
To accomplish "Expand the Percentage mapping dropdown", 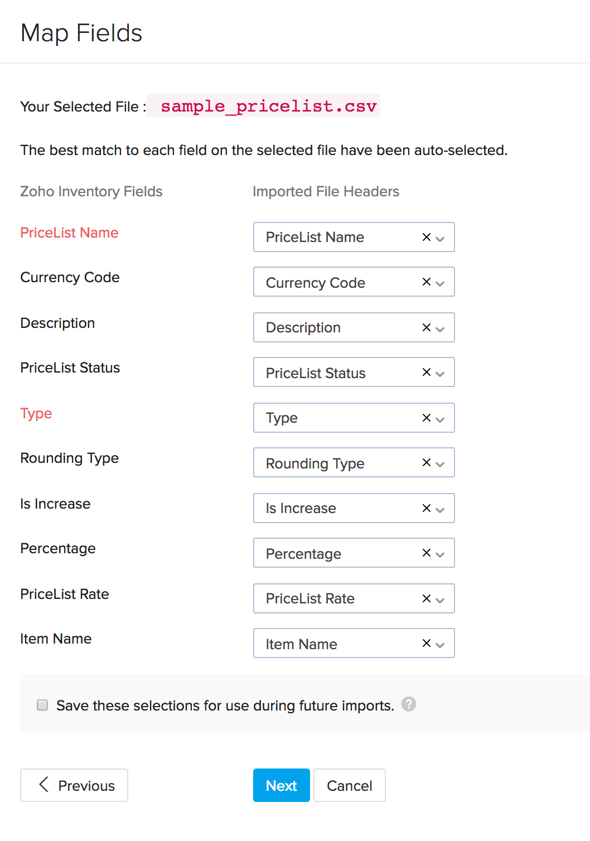I will point(440,555).
